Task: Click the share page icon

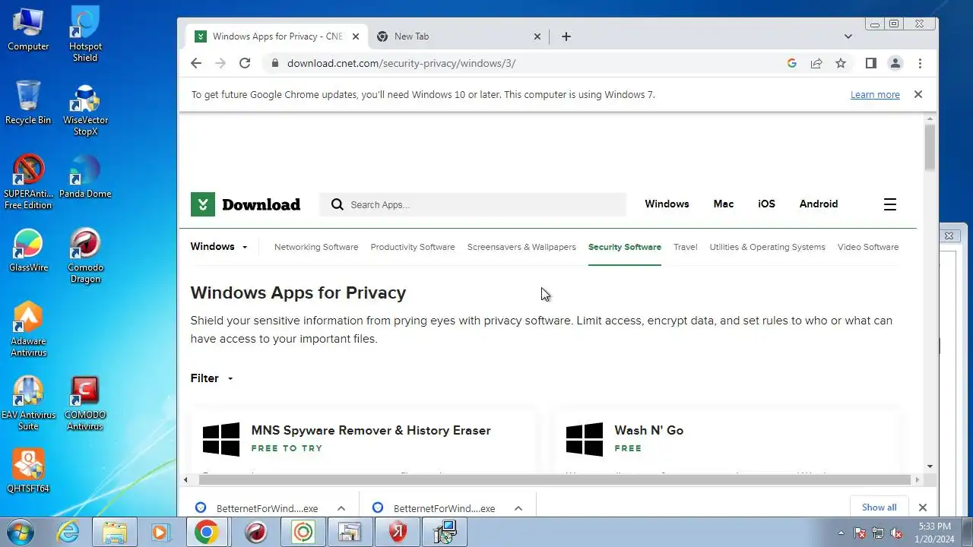Action: click(x=816, y=63)
